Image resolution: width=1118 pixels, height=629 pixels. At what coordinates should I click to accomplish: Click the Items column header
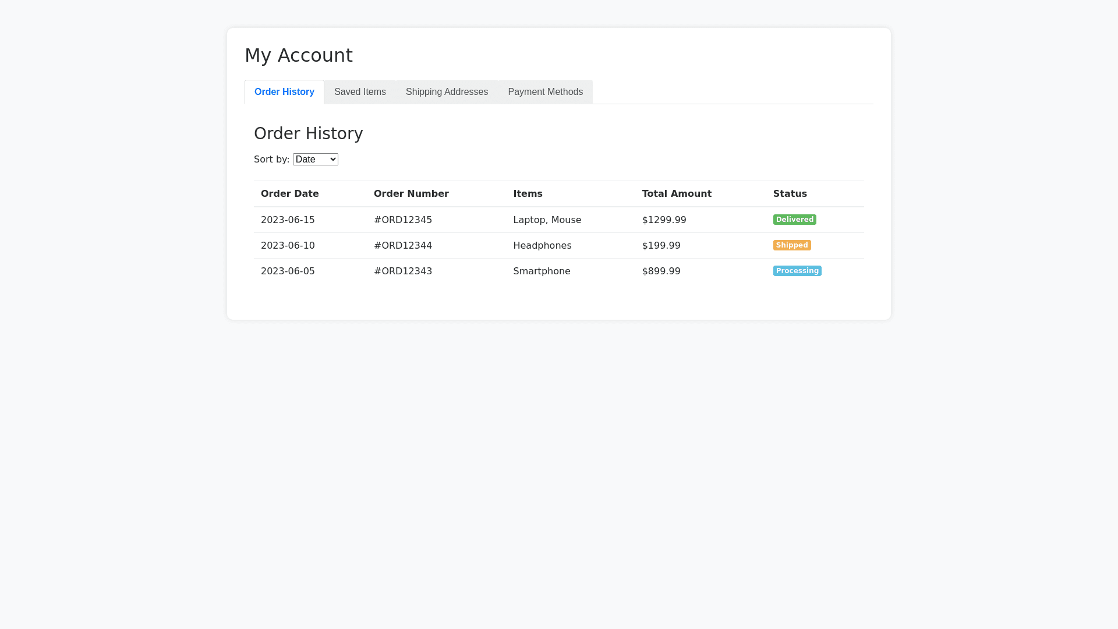(x=528, y=194)
